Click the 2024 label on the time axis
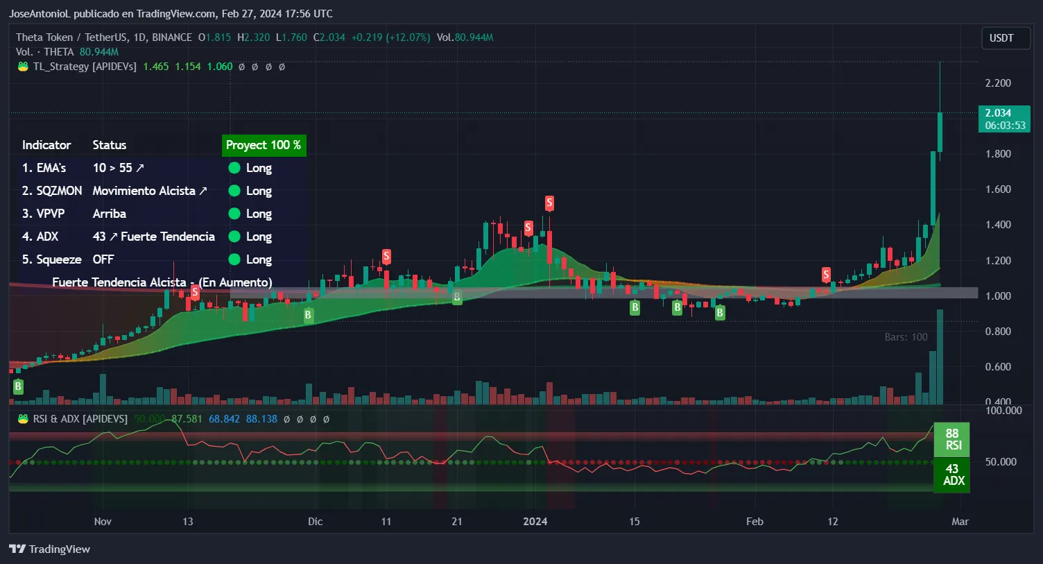The width and height of the screenshot is (1043, 564). point(535,522)
